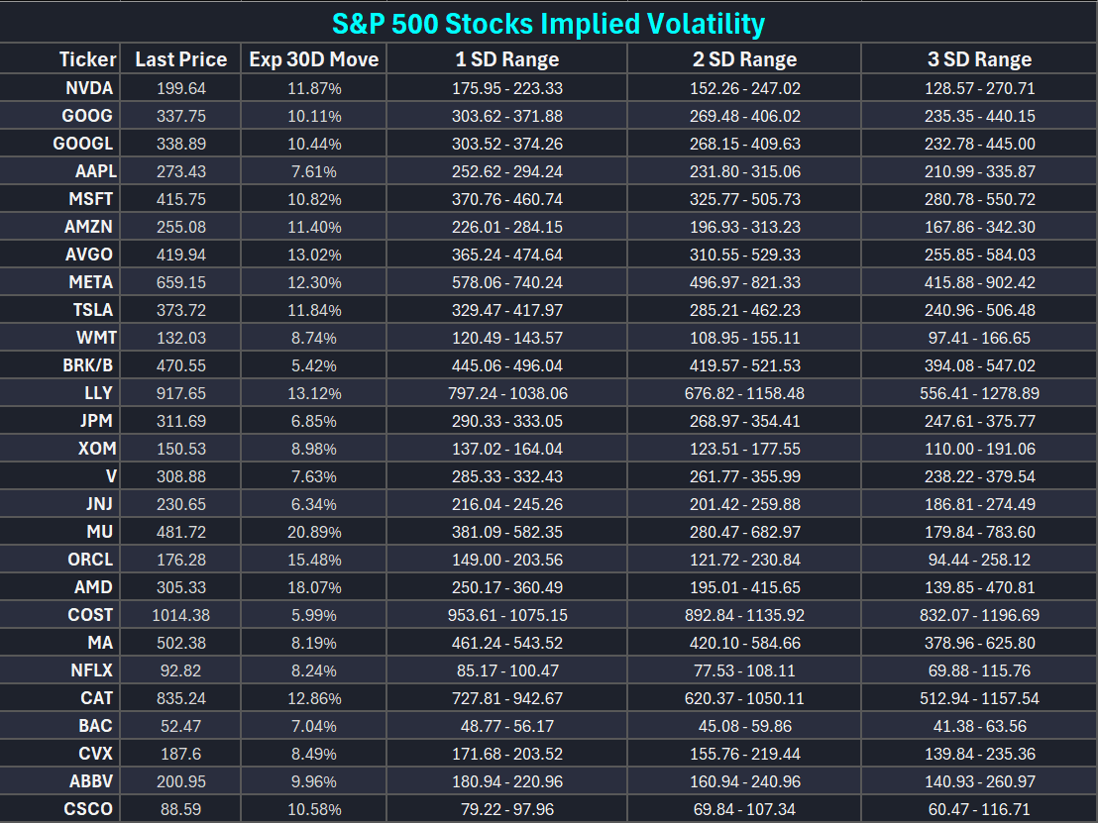Select the NFLX ticker cell
1098x823 pixels.
coord(90,670)
